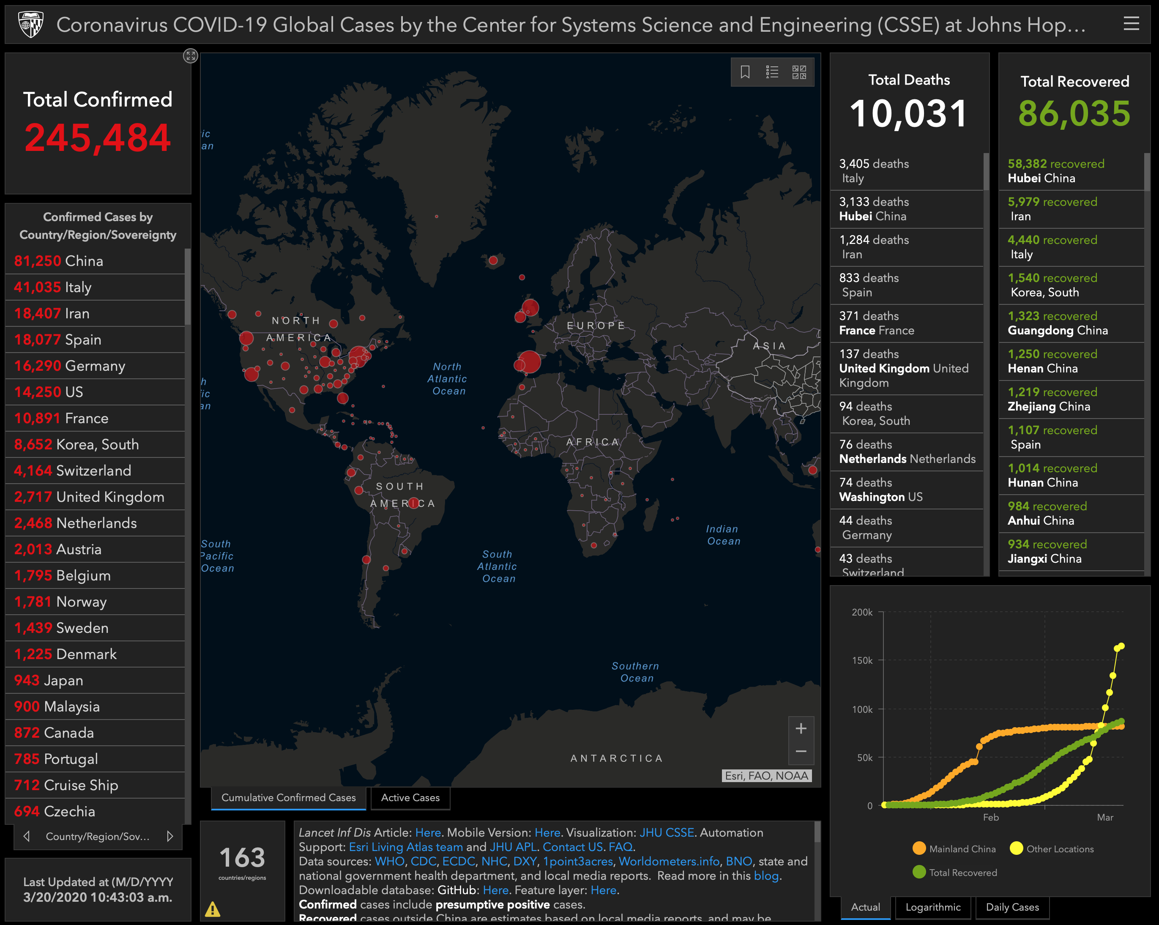The image size is (1159, 925).
Task: Select the Actual chart tab
Action: coord(866,907)
